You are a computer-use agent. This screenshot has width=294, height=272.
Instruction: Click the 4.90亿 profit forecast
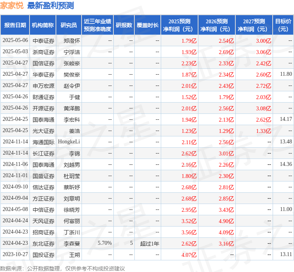226,221
